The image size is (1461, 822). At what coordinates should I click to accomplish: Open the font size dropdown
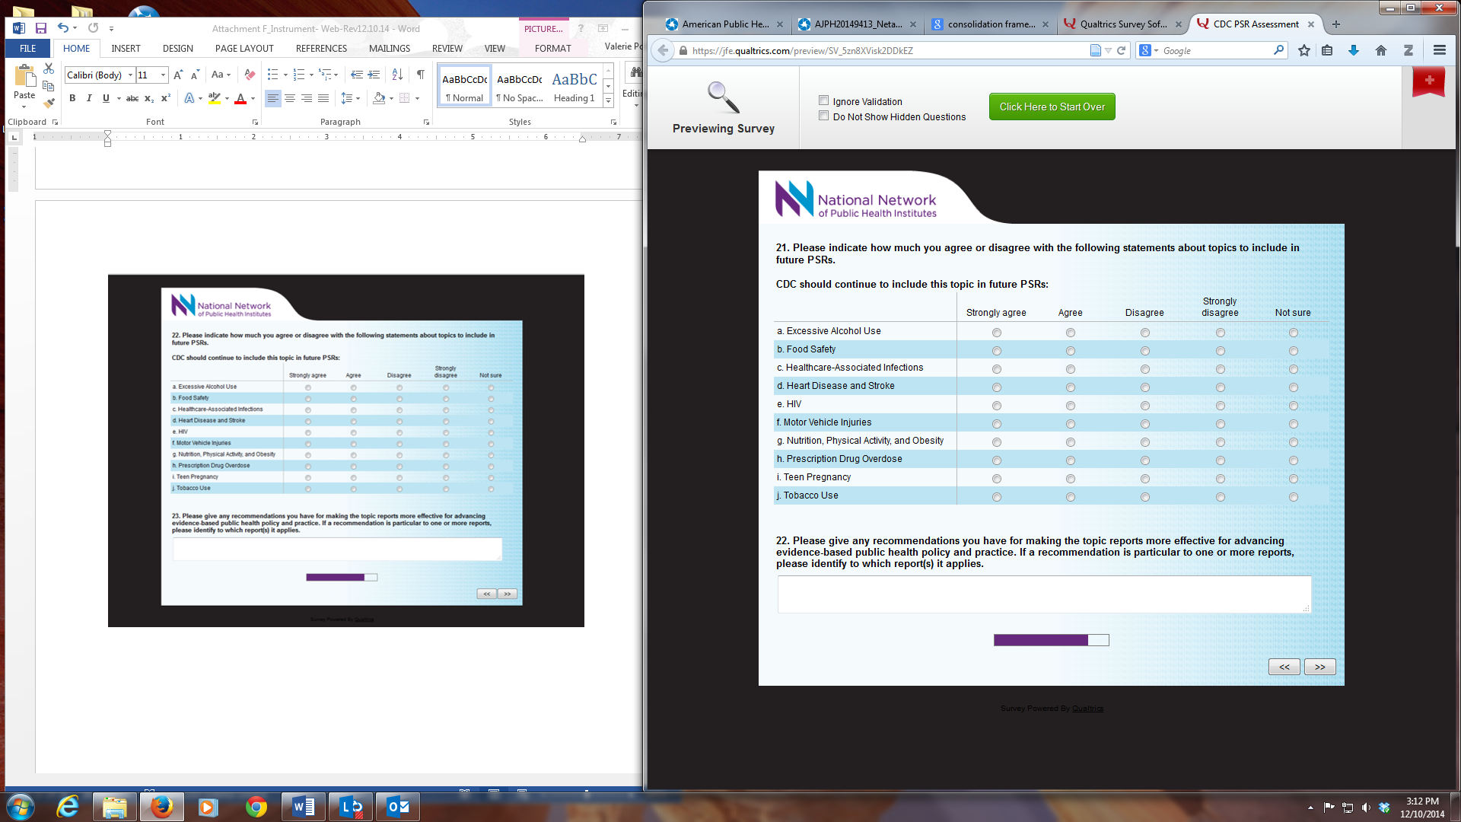[163, 75]
